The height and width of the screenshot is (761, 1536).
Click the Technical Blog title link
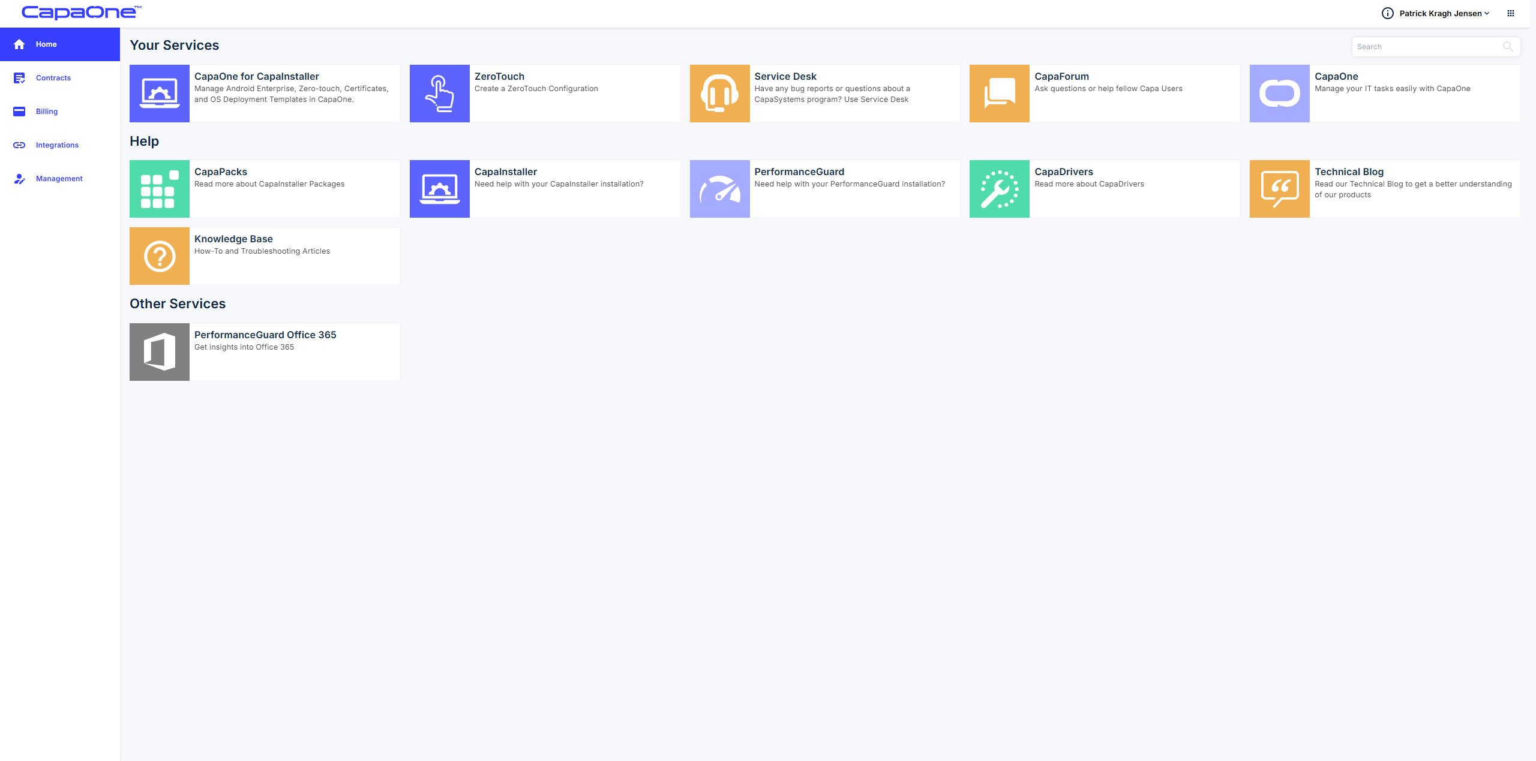coord(1349,172)
